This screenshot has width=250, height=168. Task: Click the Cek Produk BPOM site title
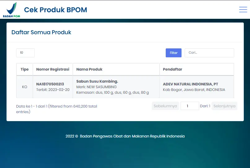(x=55, y=10)
